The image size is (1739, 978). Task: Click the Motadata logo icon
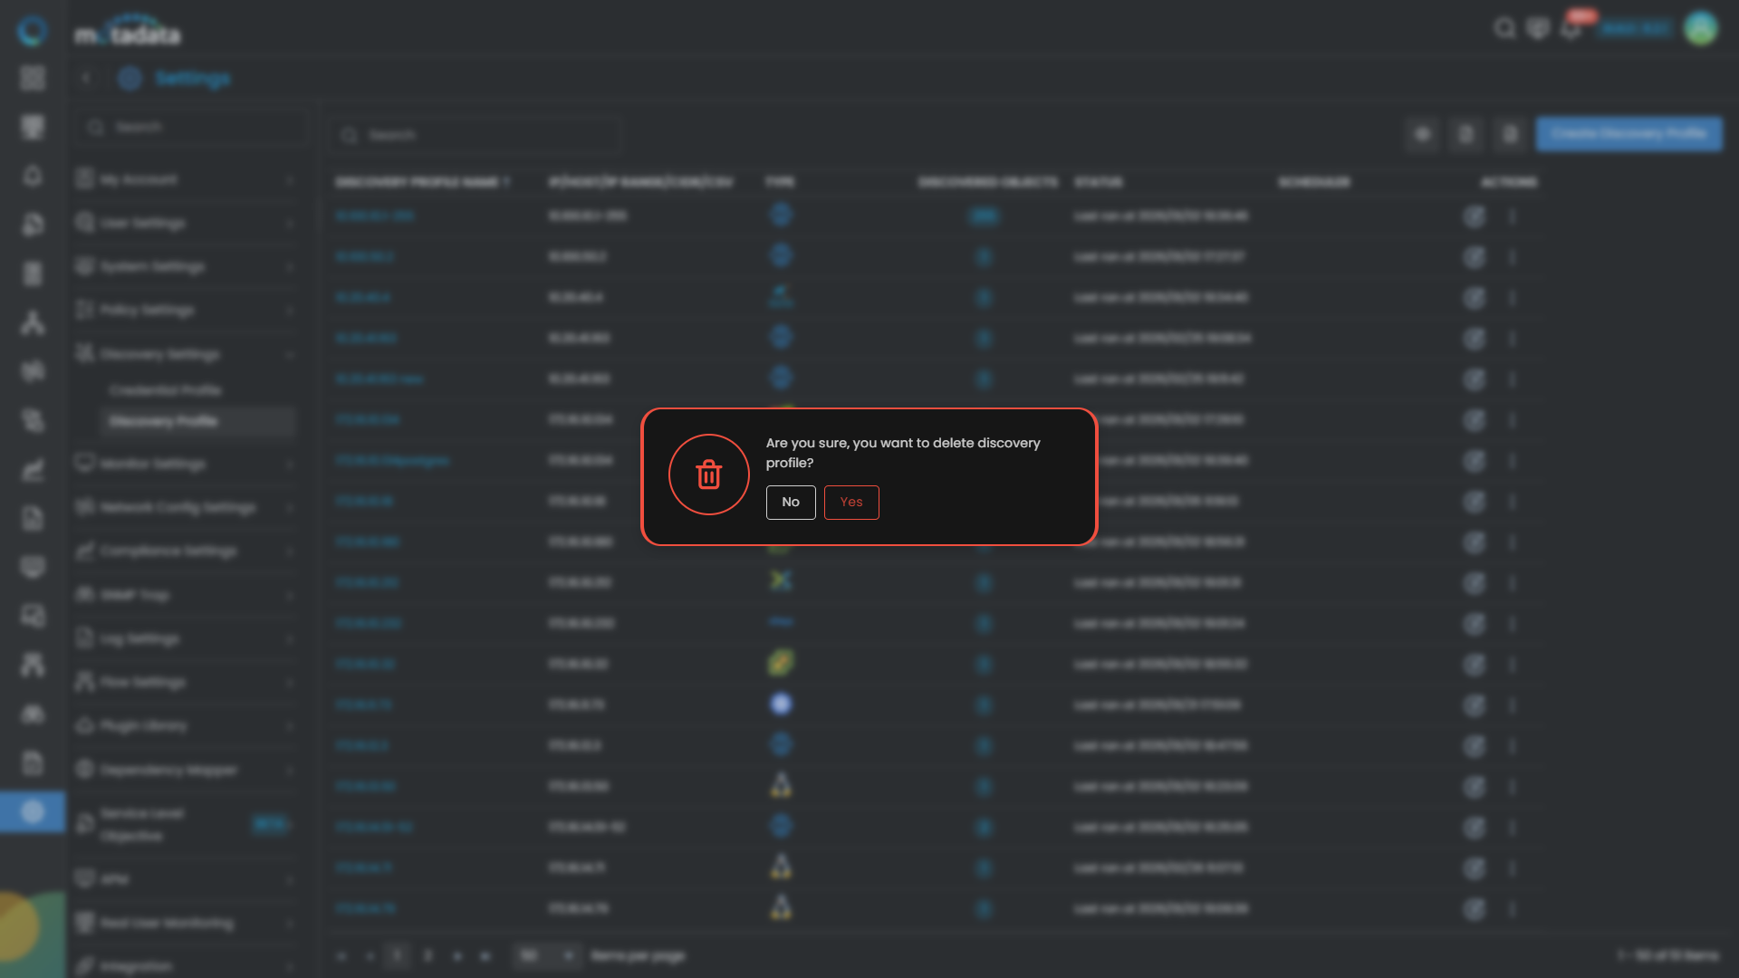coord(33,31)
